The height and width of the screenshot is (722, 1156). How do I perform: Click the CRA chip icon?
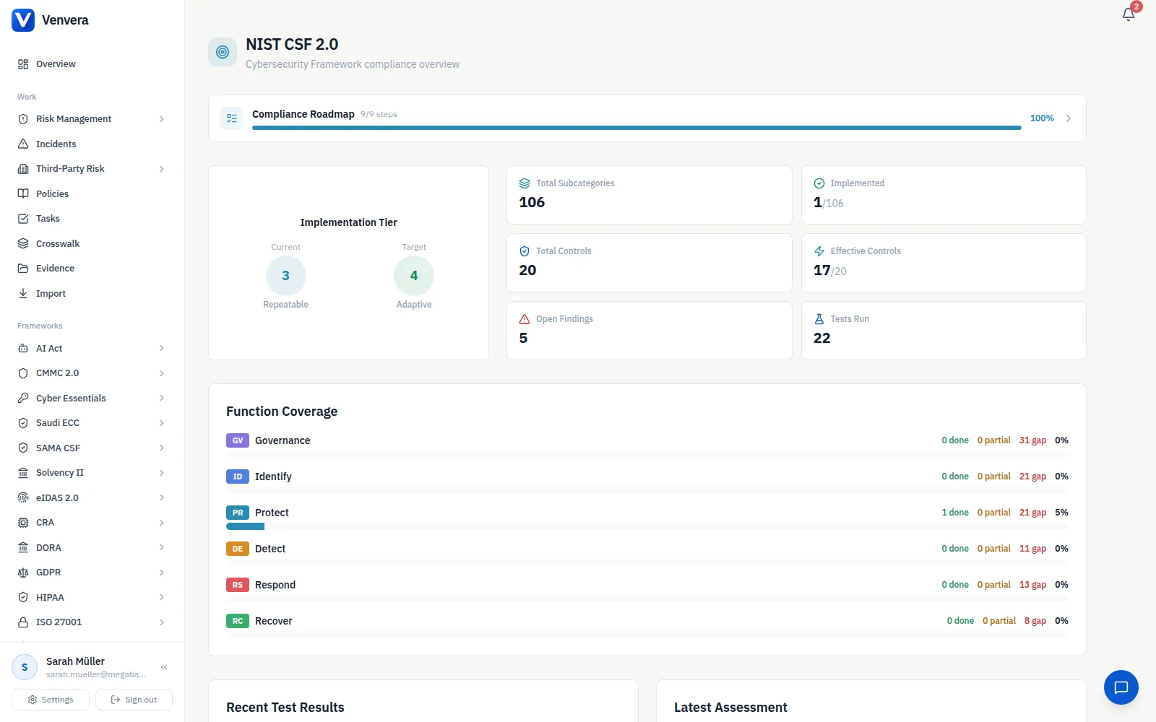click(23, 523)
